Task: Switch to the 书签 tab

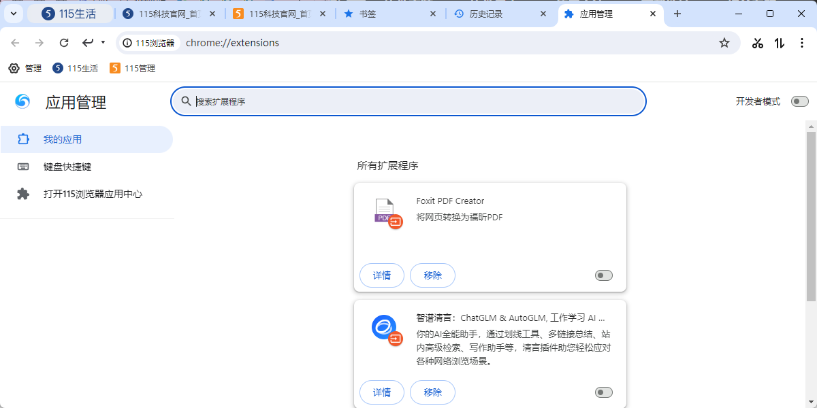Action: [390, 14]
